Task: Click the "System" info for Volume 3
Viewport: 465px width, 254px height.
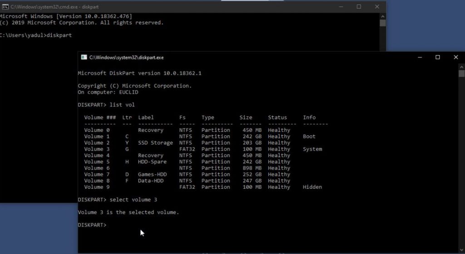Action: (312, 149)
